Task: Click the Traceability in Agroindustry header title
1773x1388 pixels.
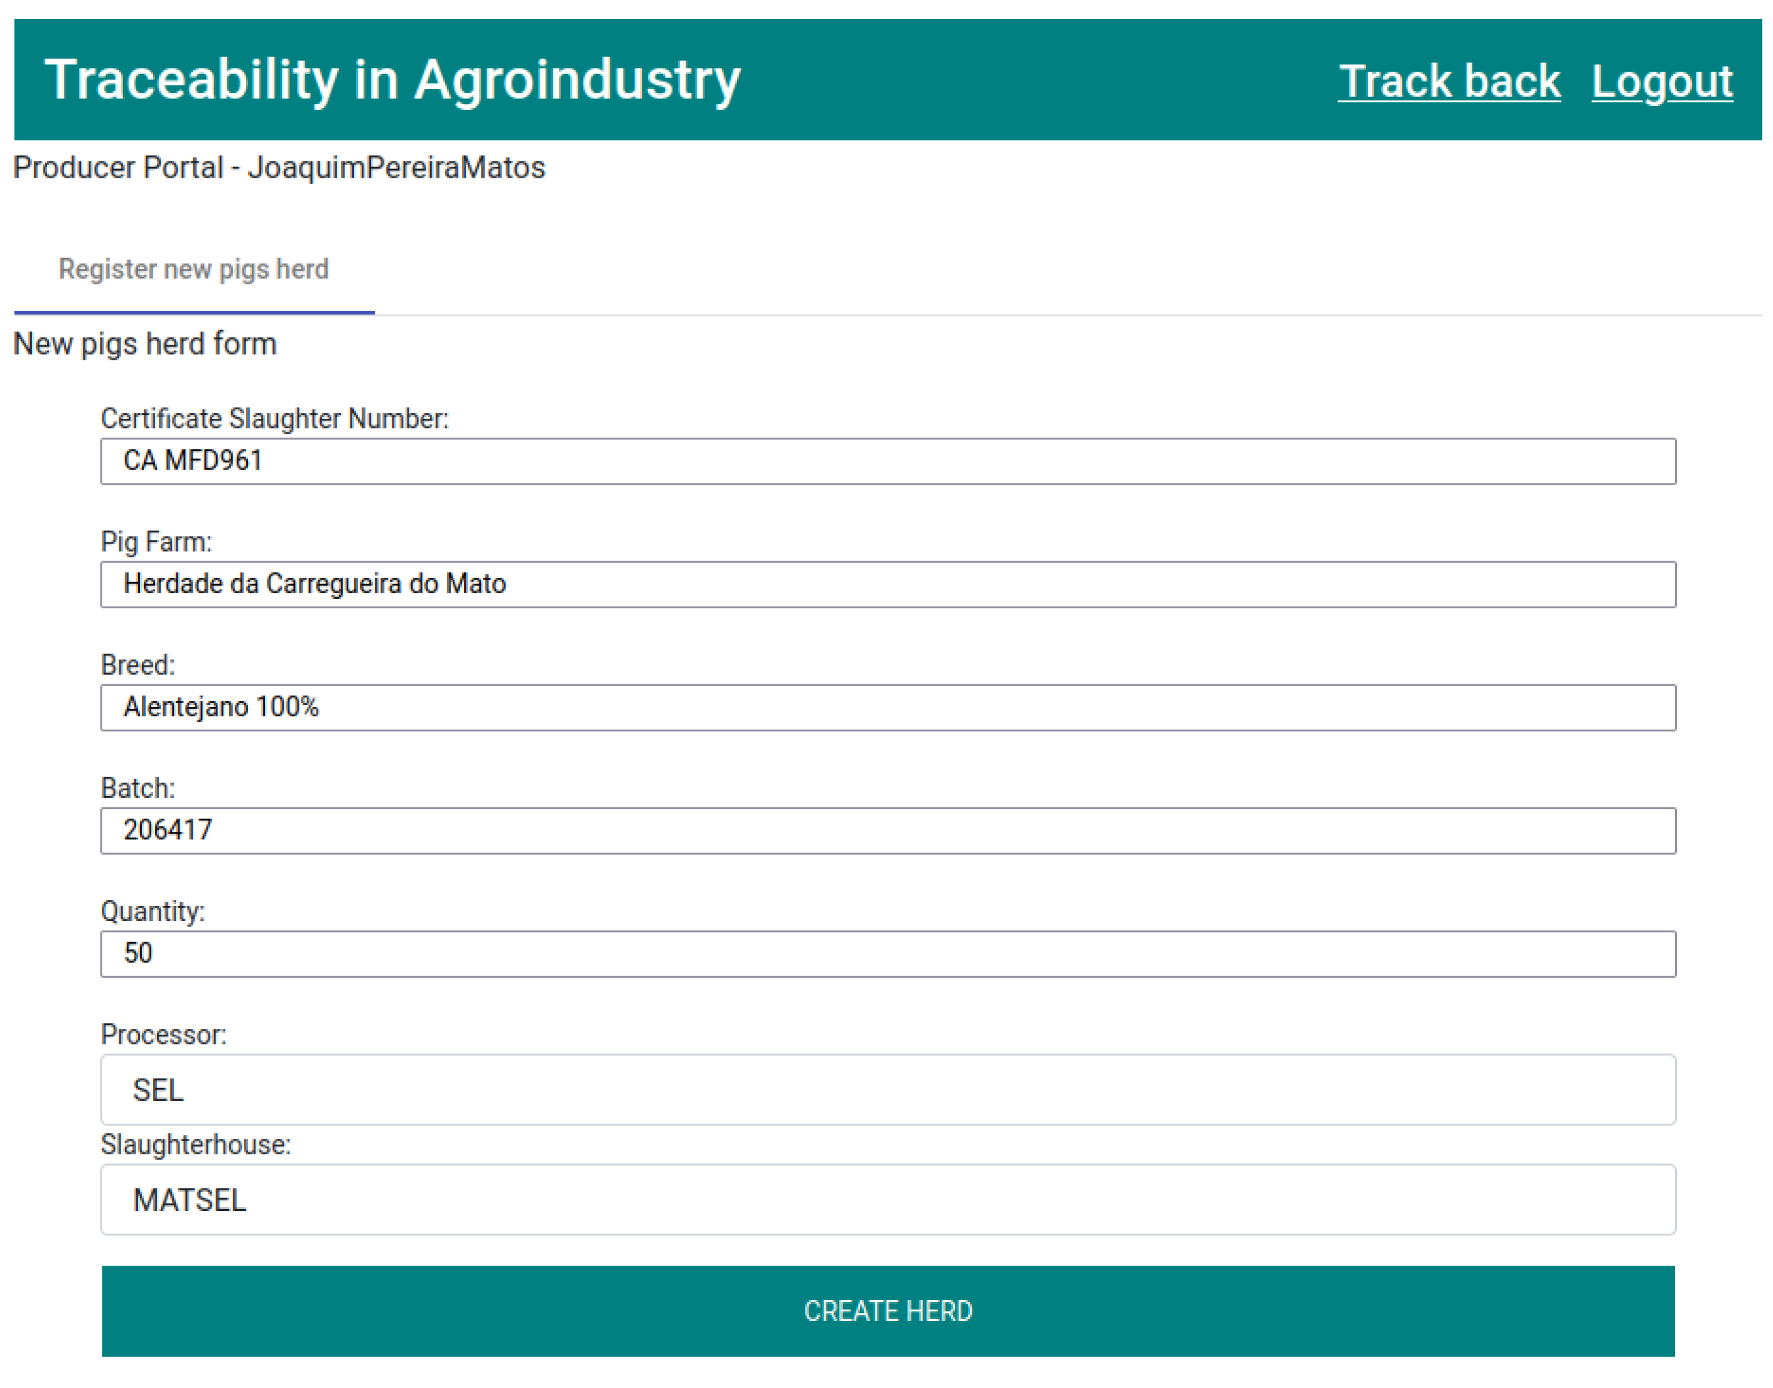Action: [x=392, y=80]
